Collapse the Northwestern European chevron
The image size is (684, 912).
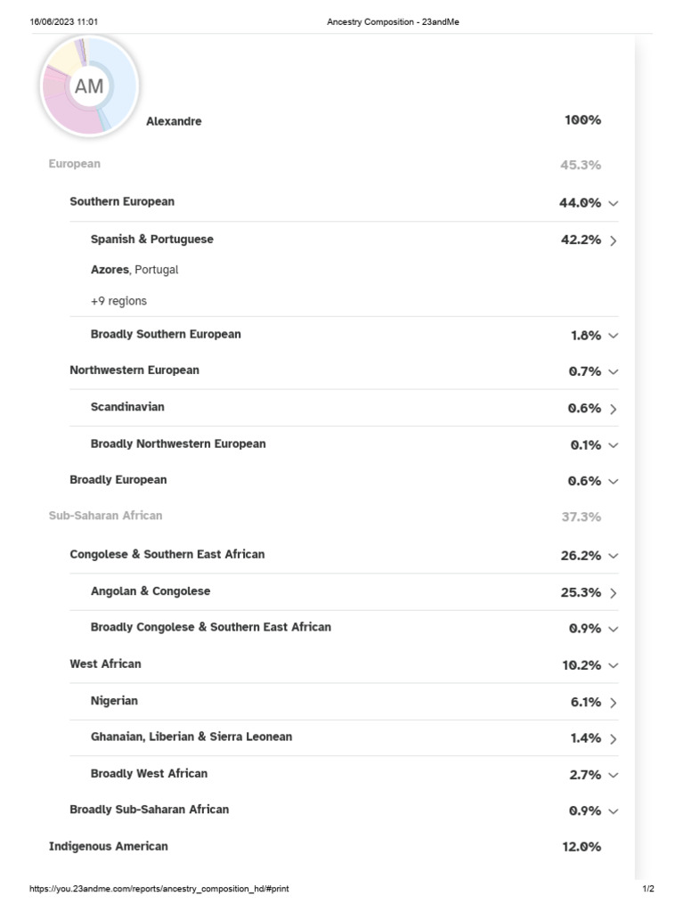[x=613, y=371]
